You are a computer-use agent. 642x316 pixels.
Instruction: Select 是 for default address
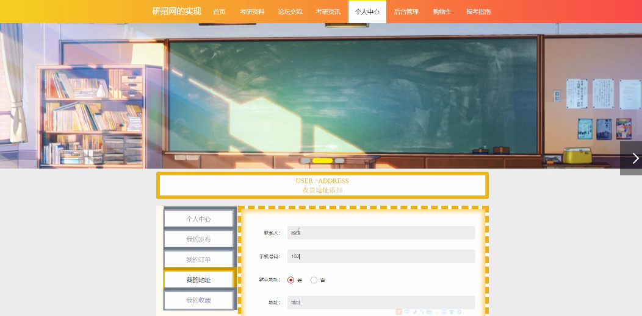click(x=290, y=280)
